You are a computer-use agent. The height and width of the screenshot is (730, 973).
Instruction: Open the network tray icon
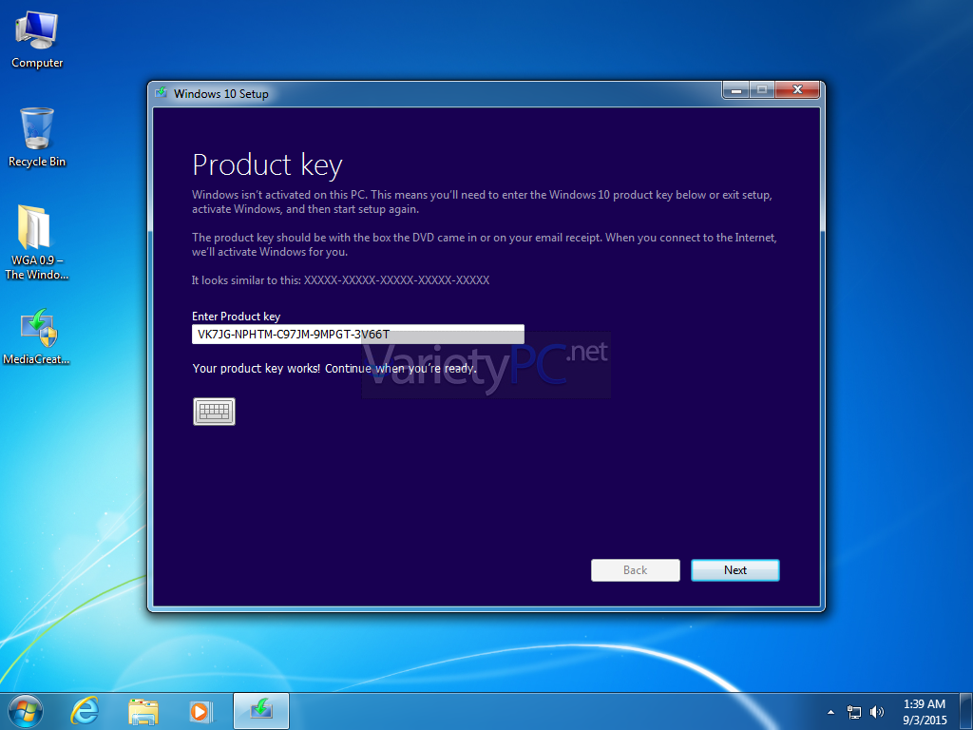point(854,712)
